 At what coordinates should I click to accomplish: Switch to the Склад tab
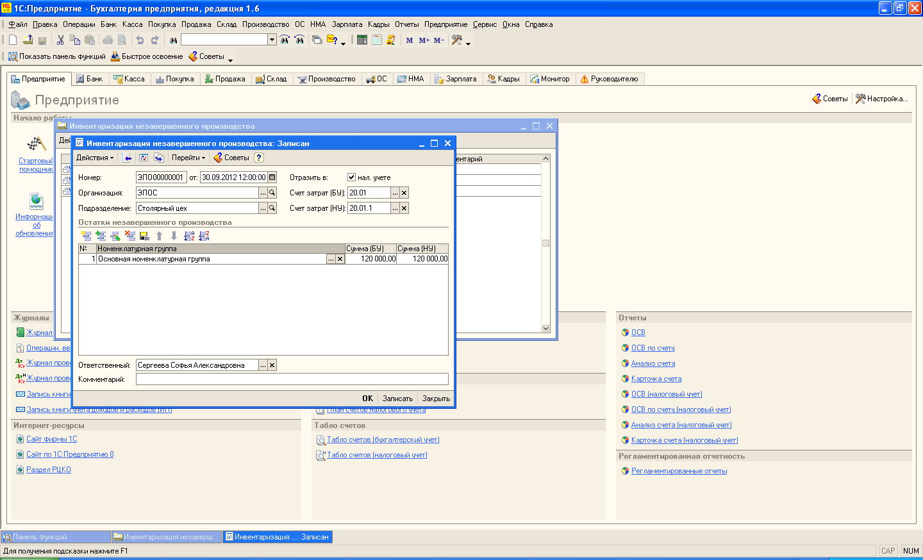coord(271,79)
